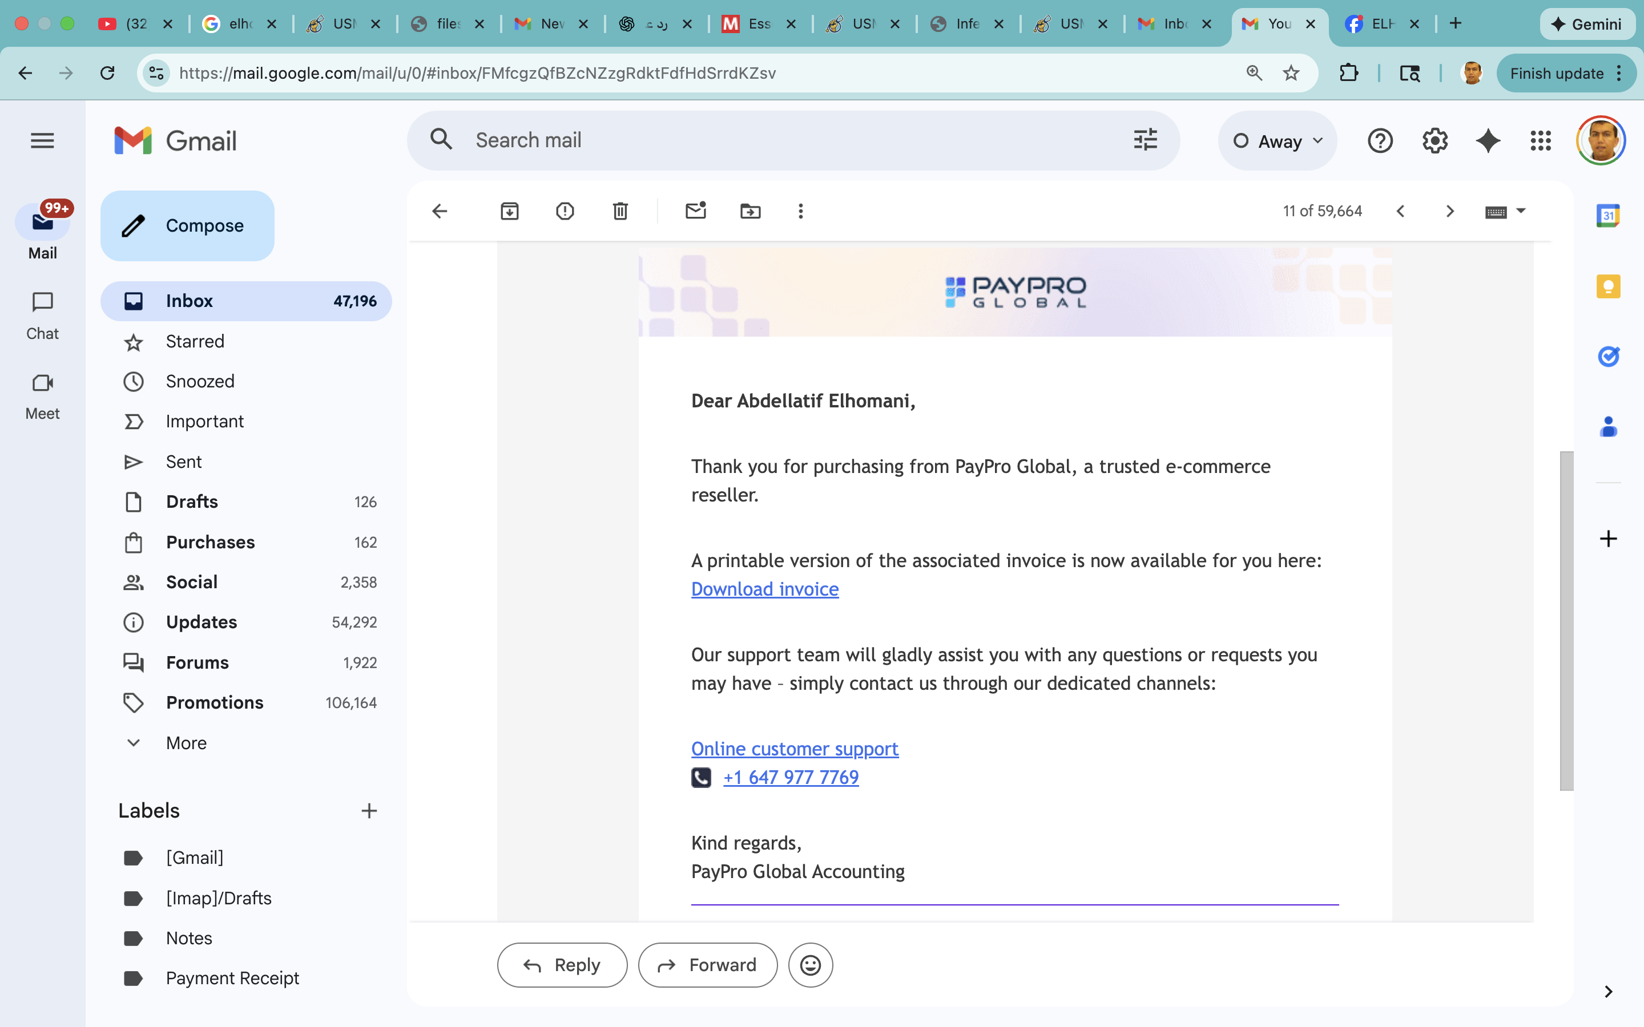Toggle the main menu hamburger
1644x1027 pixels.
42,140
